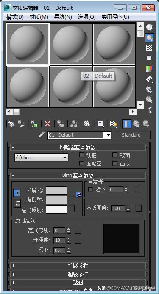Open the (B)Blinn shader dropdown
159x294 pixels.
41,157
